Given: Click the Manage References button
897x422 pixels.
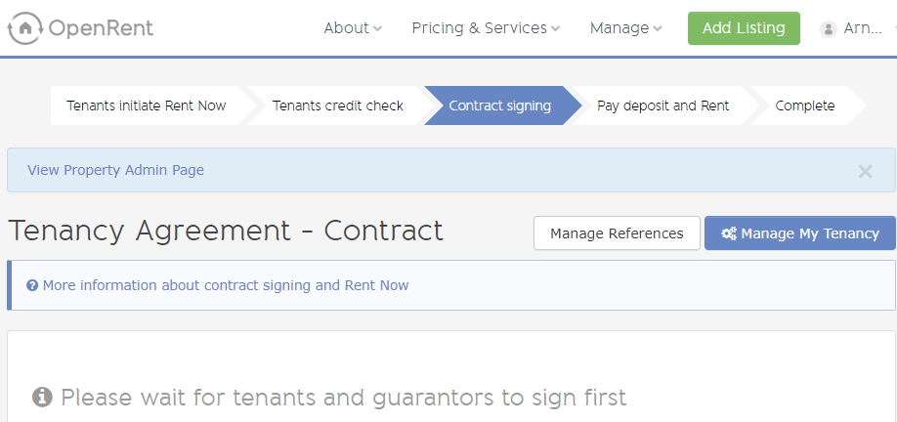Looking at the screenshot, I should [x=617, y=233].
